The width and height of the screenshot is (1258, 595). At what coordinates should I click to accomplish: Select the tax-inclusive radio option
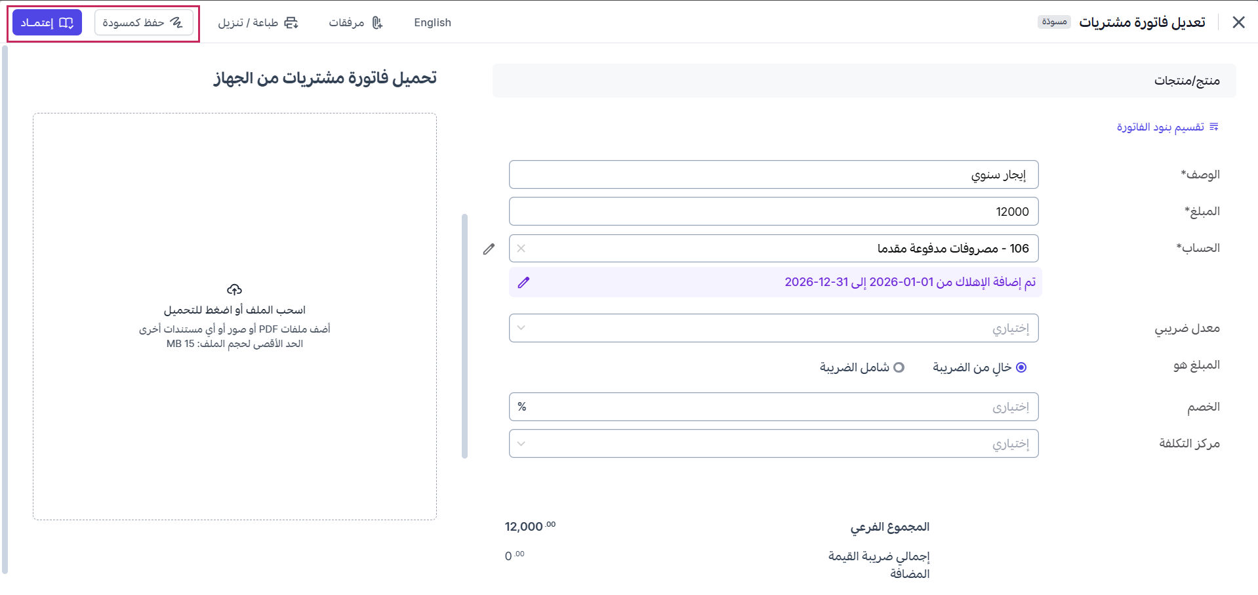(x=899, y=367)
